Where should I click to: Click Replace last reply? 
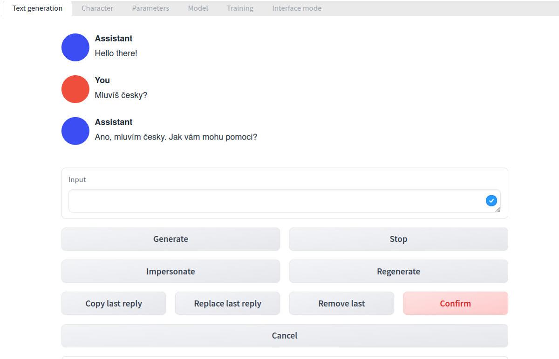pos(227,304)
